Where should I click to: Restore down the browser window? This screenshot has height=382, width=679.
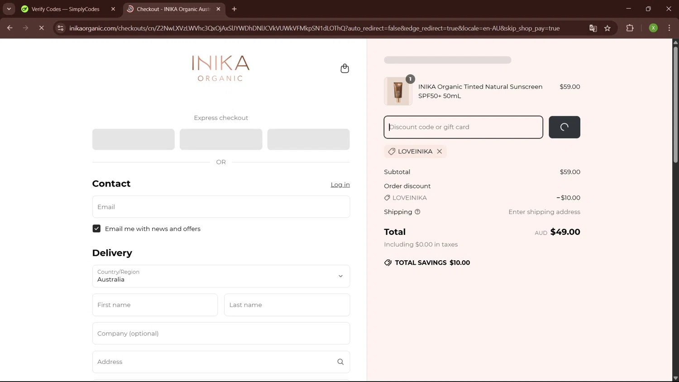click(x=648, y=9)
